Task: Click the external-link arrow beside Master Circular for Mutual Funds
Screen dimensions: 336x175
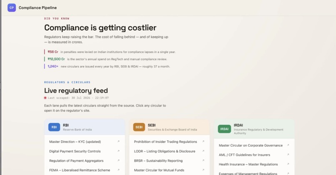Action: pyautogui.click(x=203, y=170)
